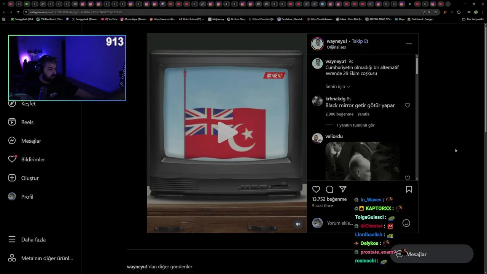Open Meta'nın diğer ürünleri
Viewport: 487px width, 274px height.
(x=41, y=258)
